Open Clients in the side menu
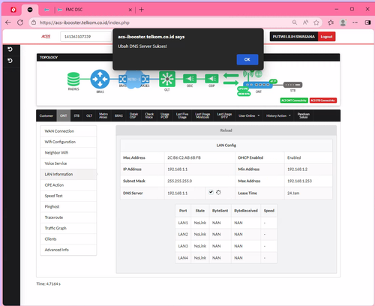375x306 pixels. tap(68, 238)
